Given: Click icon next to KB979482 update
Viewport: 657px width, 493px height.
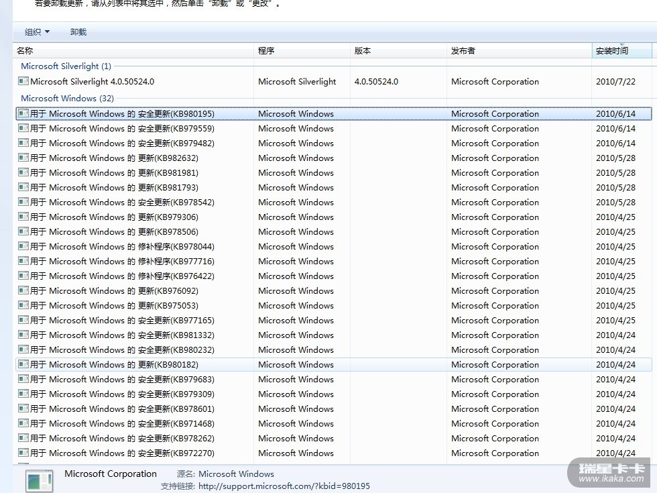Looking at the screenshot, I should coord(23,142).
